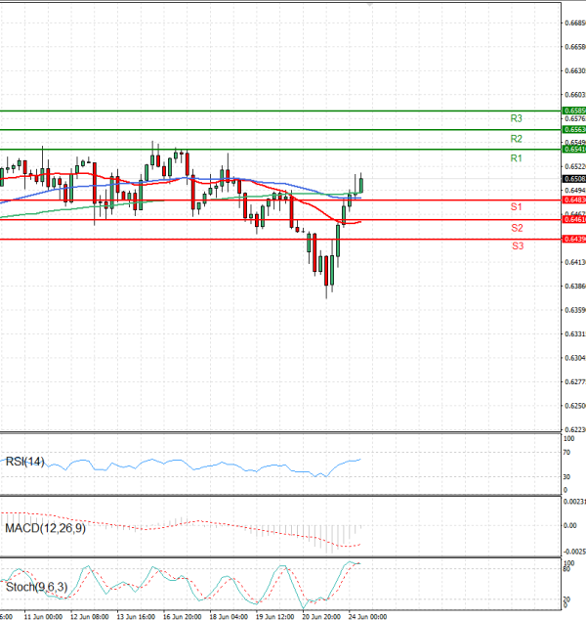Select the S3 support label
586x620 pixels.
point(516,246)
